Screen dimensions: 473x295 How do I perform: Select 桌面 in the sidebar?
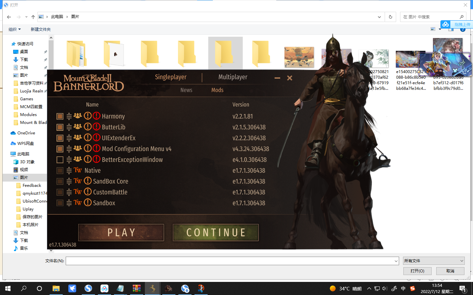coord(21,52)
